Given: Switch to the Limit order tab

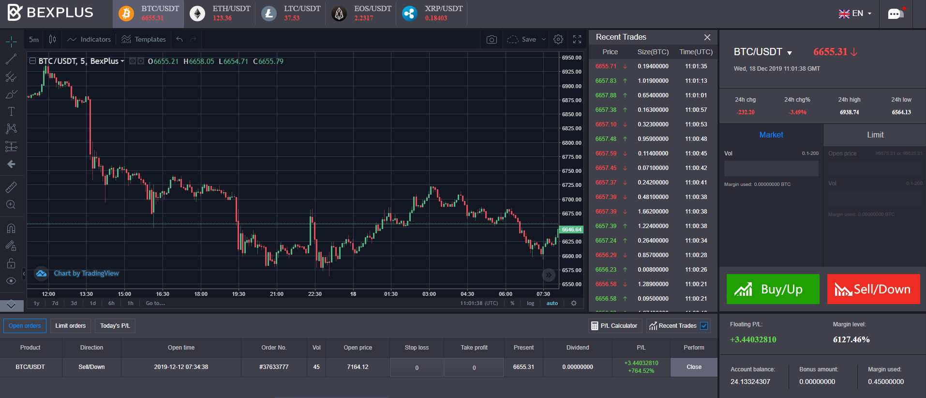Looking at the screenshot, I should (875, 135).
